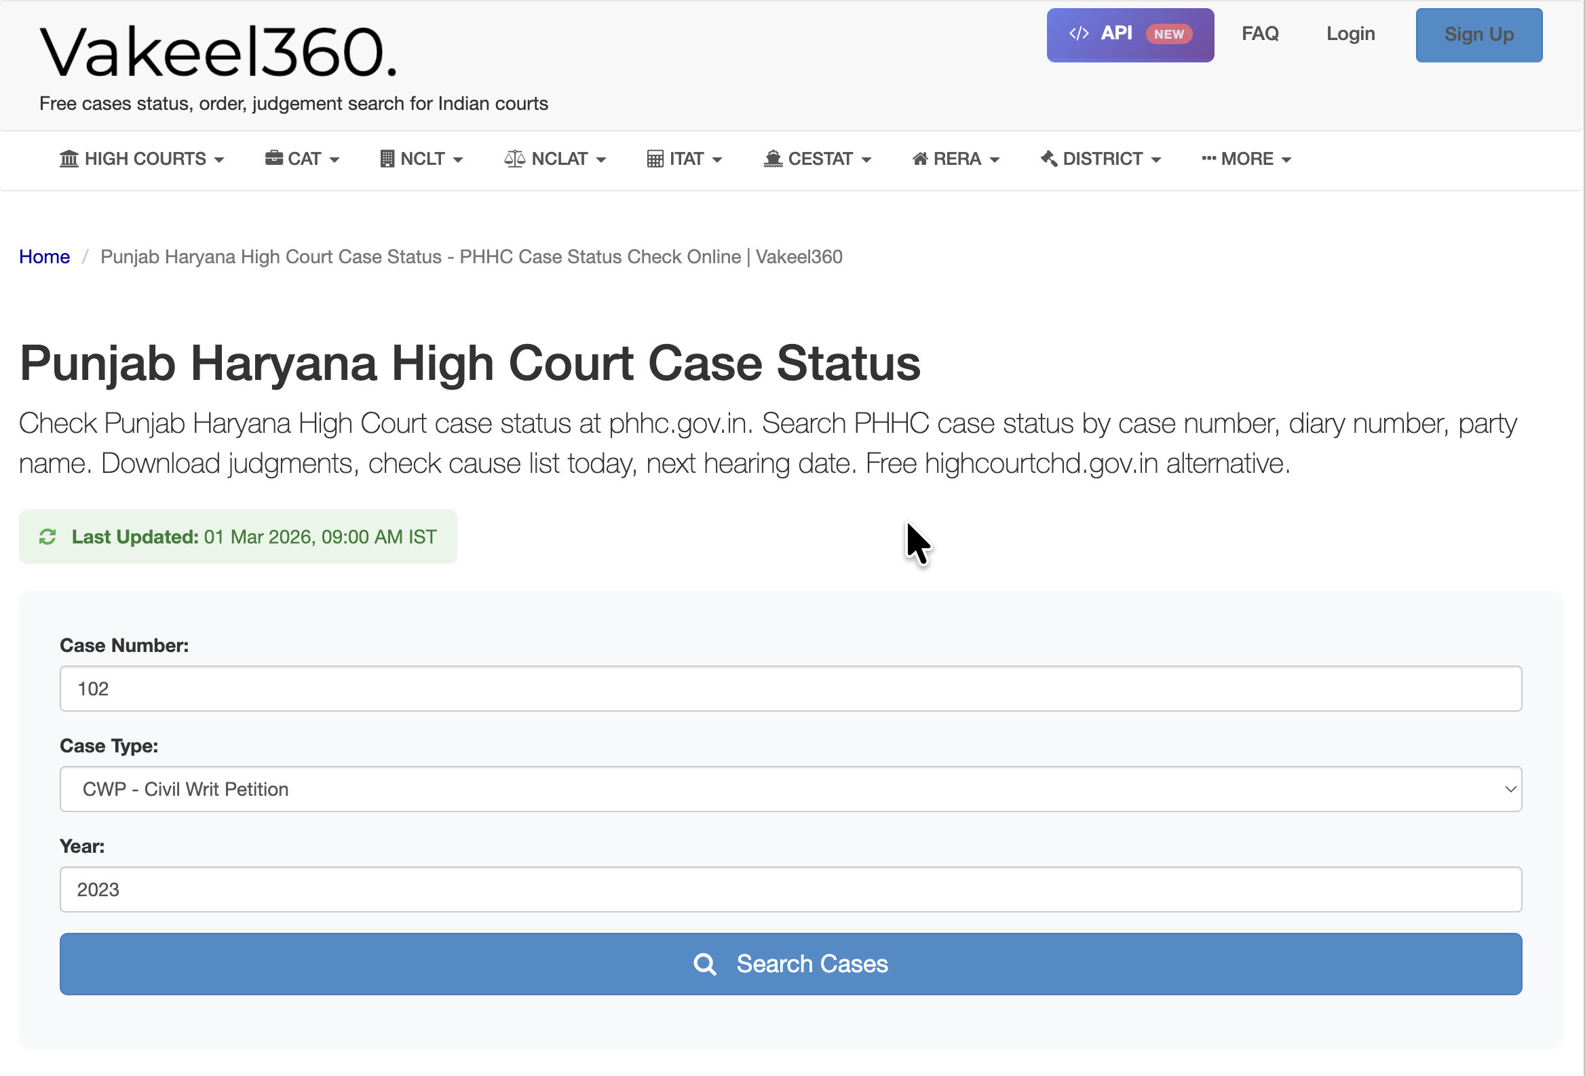Select the gavel icon next to DISTRICT
This screenshot has width=1585, height=1076.
coord(1049,158)
